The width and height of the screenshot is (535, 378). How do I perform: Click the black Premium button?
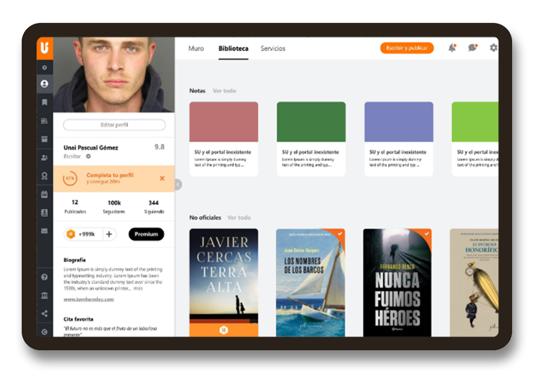[146, 234]
